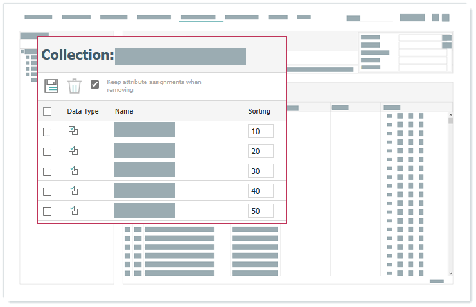Screen dimensions: 476x307
Task: Click the Data Type column header
Action: coord(83,111)
